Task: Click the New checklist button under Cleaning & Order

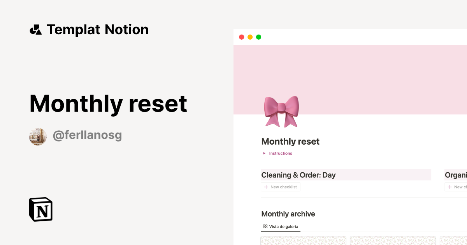Action: (281, 187)
